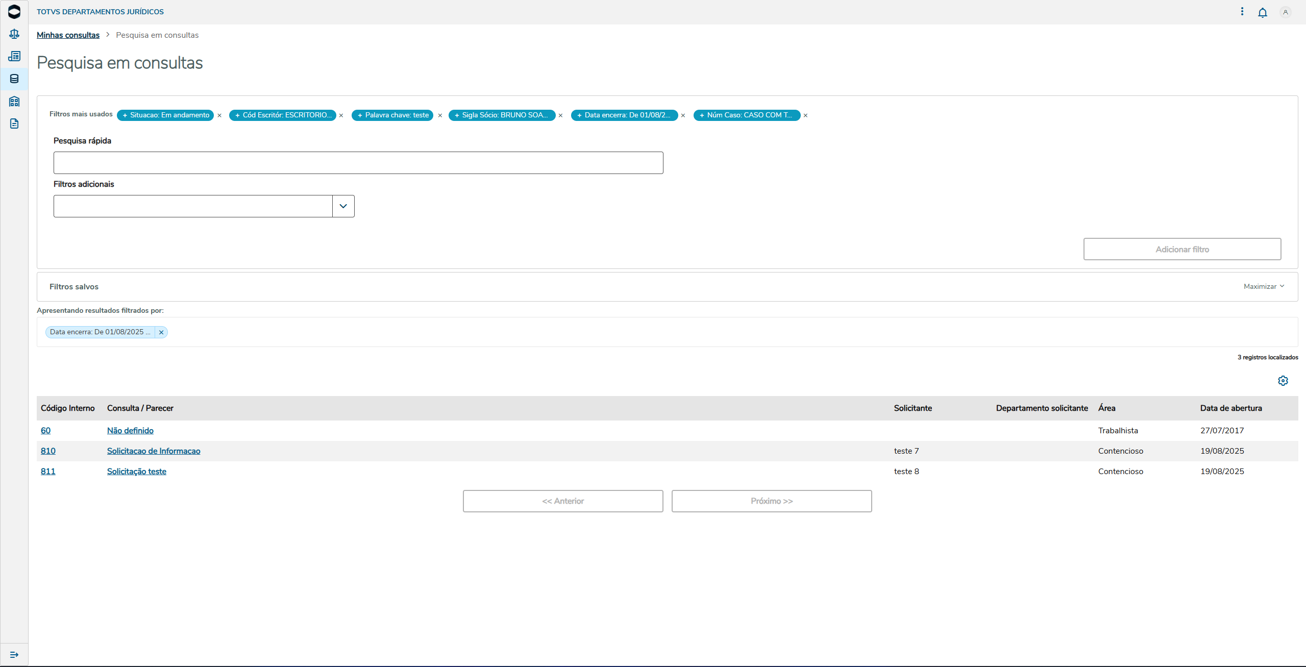
Task: Remove the active 'Data encerra' filter tag
Action: coord(161,332)
